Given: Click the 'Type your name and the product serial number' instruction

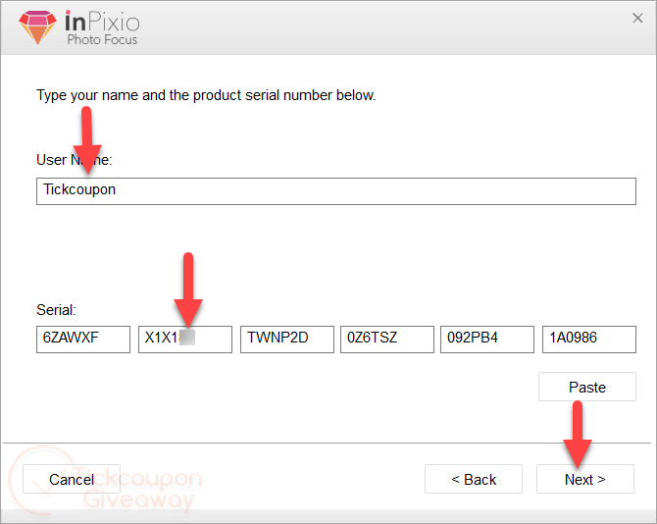Looking at the screenshot, I should (206, 95).
